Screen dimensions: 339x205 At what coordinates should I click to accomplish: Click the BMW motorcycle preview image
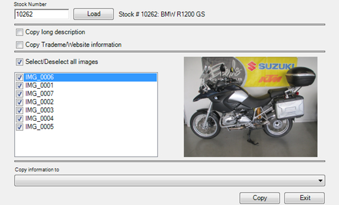(251, 107)
